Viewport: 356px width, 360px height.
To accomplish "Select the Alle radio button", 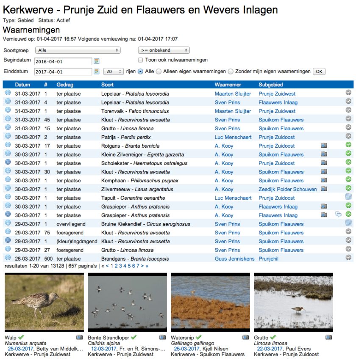I will [x=140, y=71].
